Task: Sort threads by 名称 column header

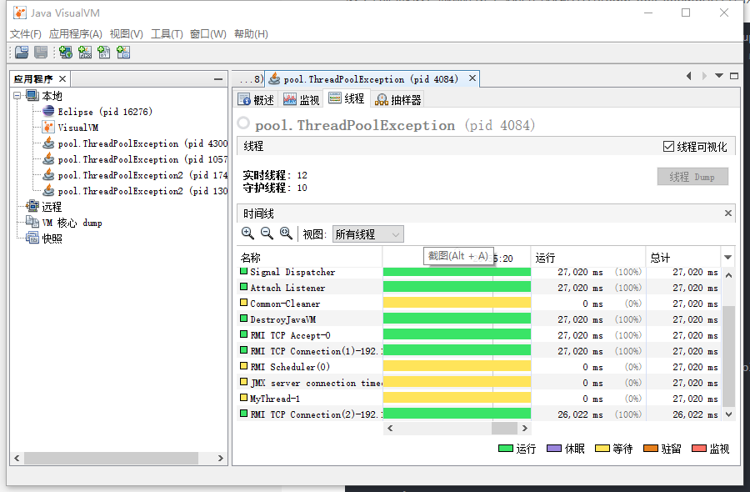Action: pos(309,258)
